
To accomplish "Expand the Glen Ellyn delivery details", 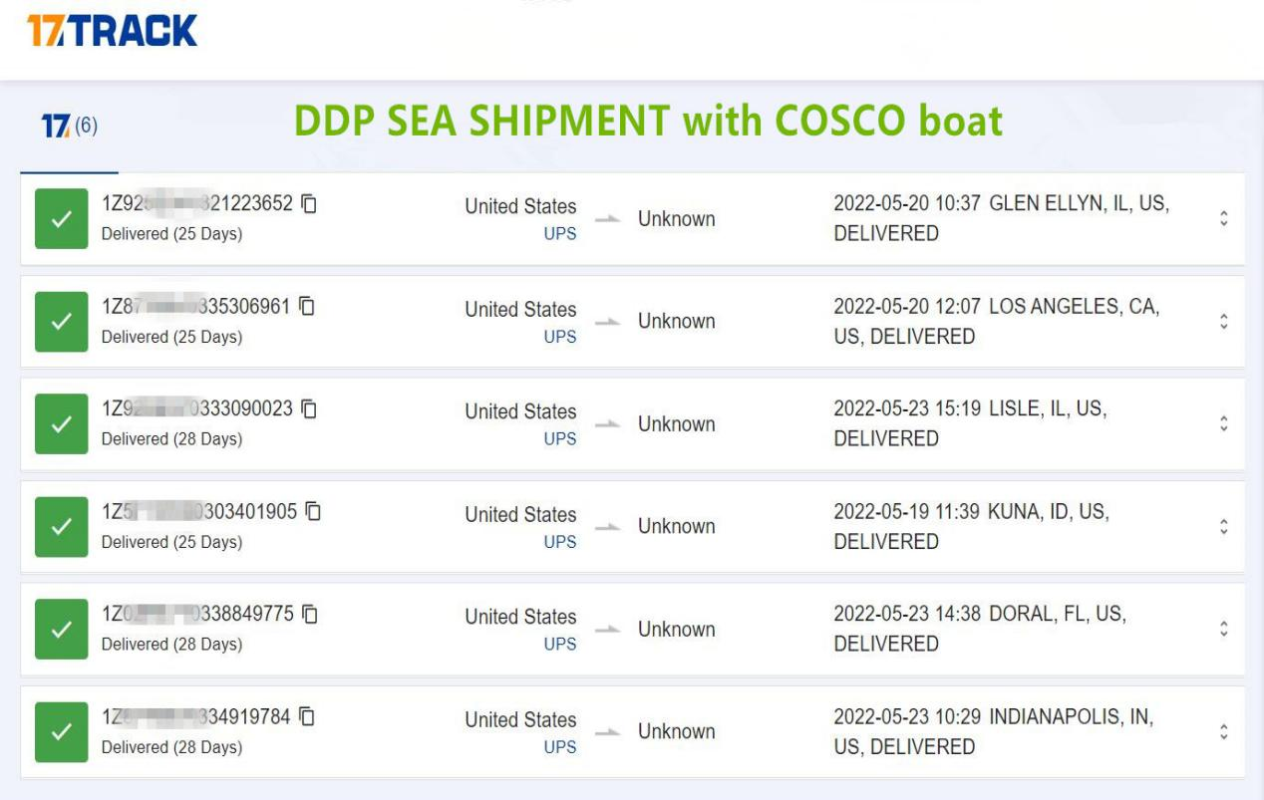I will 1223,219.
